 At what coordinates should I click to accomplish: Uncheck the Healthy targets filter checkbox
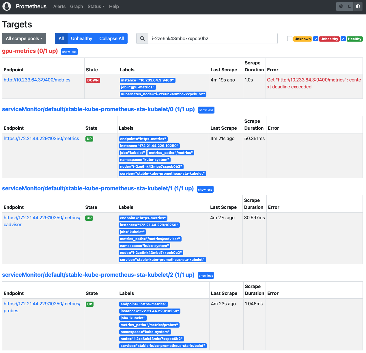343,39
